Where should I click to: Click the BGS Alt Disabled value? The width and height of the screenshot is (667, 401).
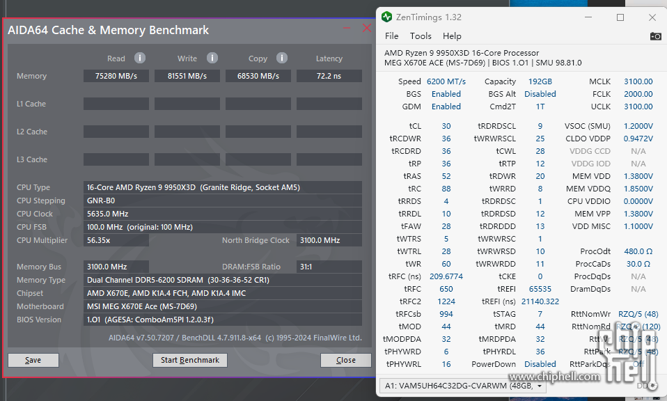[x=540, y=94]
